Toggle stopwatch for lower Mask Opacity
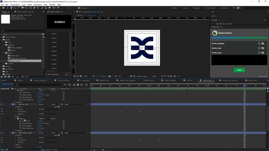 21,126
